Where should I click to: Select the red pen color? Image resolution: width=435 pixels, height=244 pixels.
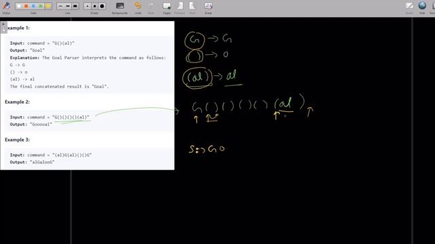(x=26, y=6)
